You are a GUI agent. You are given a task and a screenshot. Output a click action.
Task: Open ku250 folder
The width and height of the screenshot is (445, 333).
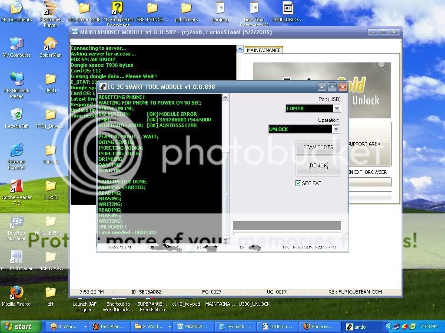(x=50, y=190)
